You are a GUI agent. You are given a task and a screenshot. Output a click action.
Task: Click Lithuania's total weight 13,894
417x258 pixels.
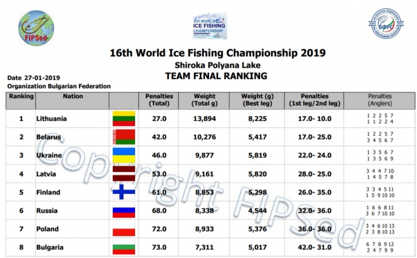[x=204, y=119]
